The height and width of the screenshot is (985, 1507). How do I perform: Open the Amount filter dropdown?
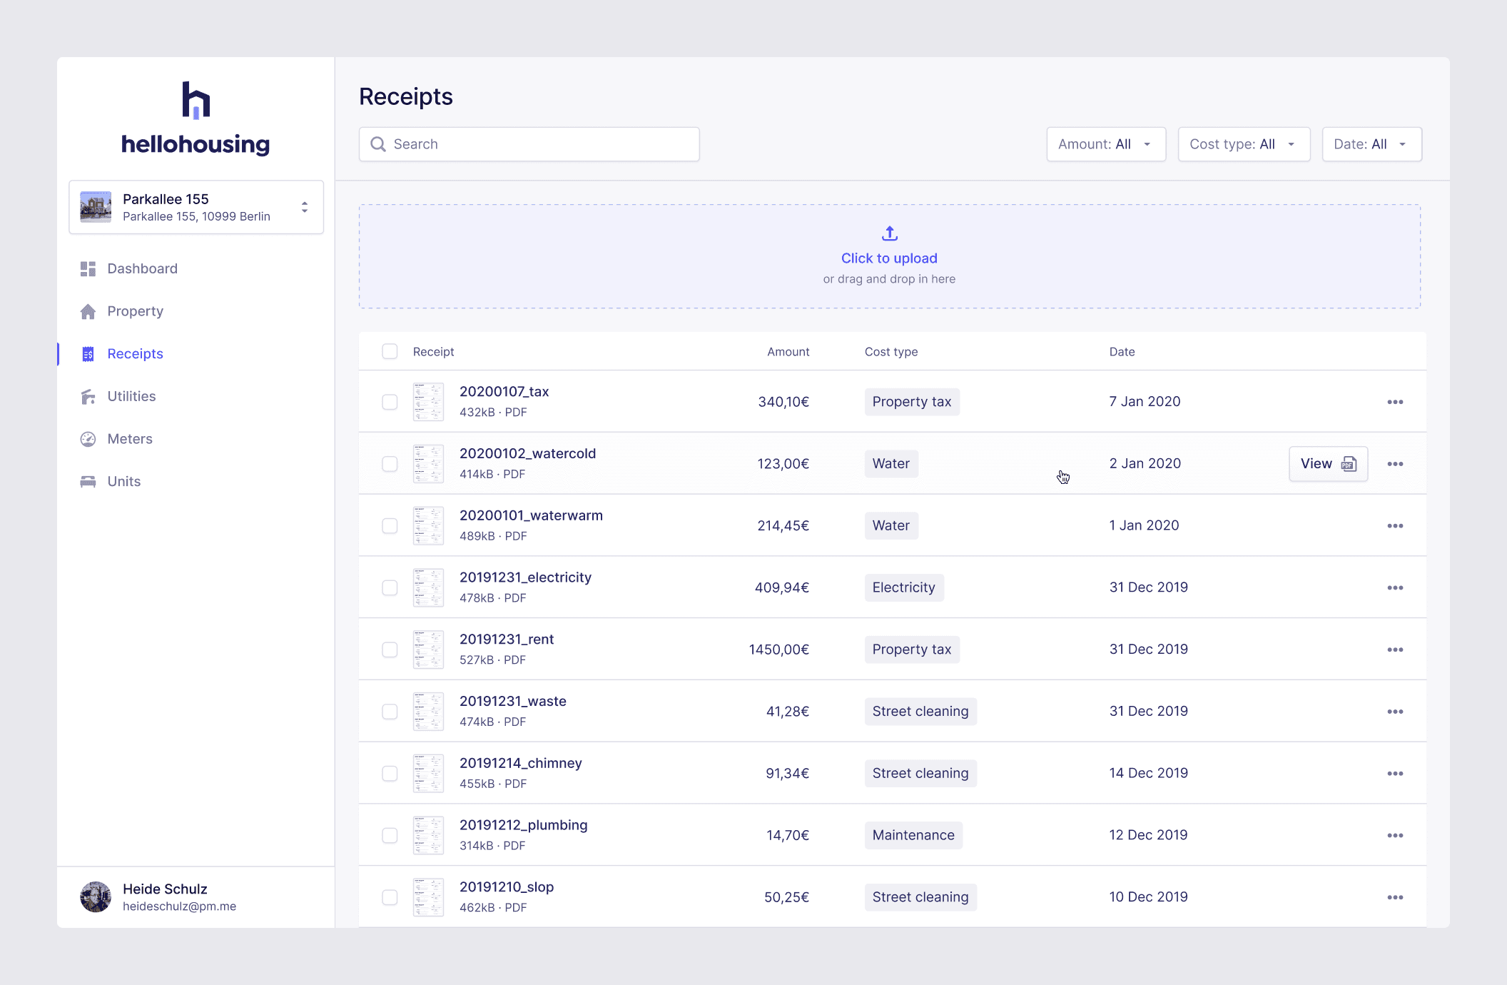tap(1105, 144)
